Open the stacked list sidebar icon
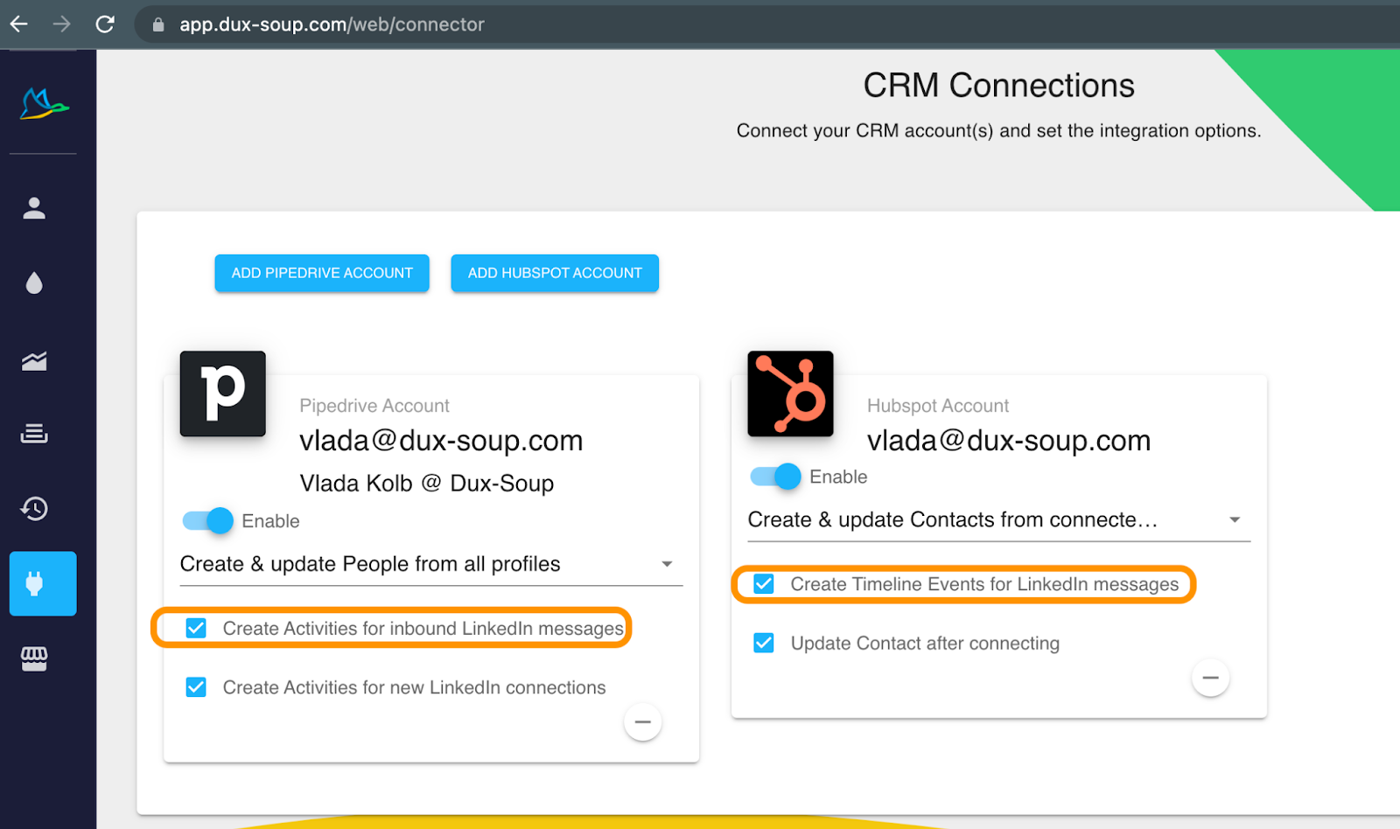This screenshot has width=1400, height=829. [x=34, y=433]
